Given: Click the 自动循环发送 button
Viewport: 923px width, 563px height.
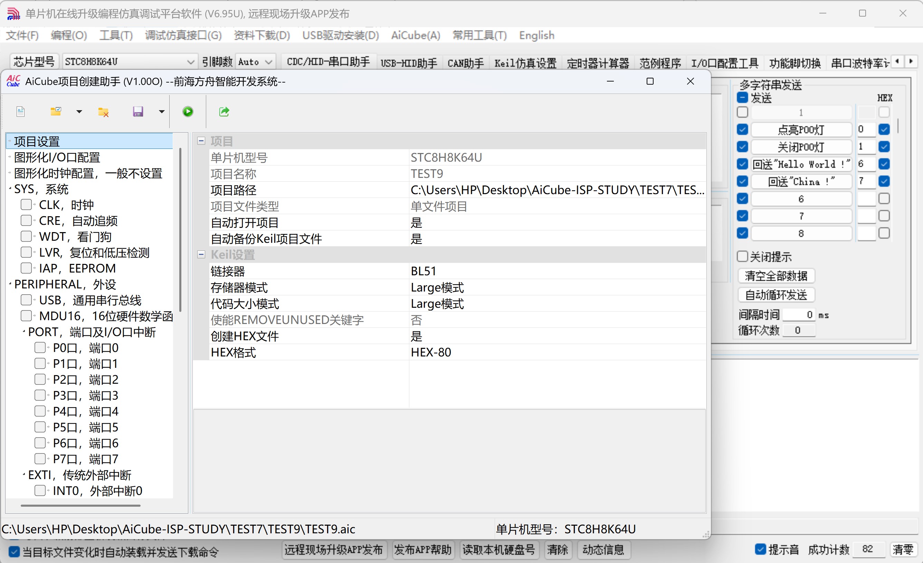Looking at the screenshot, I should tap(776, 295).
